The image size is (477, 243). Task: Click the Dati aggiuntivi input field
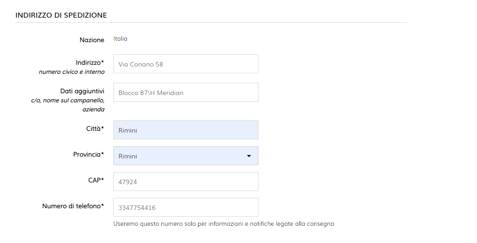tap(185, 92)
